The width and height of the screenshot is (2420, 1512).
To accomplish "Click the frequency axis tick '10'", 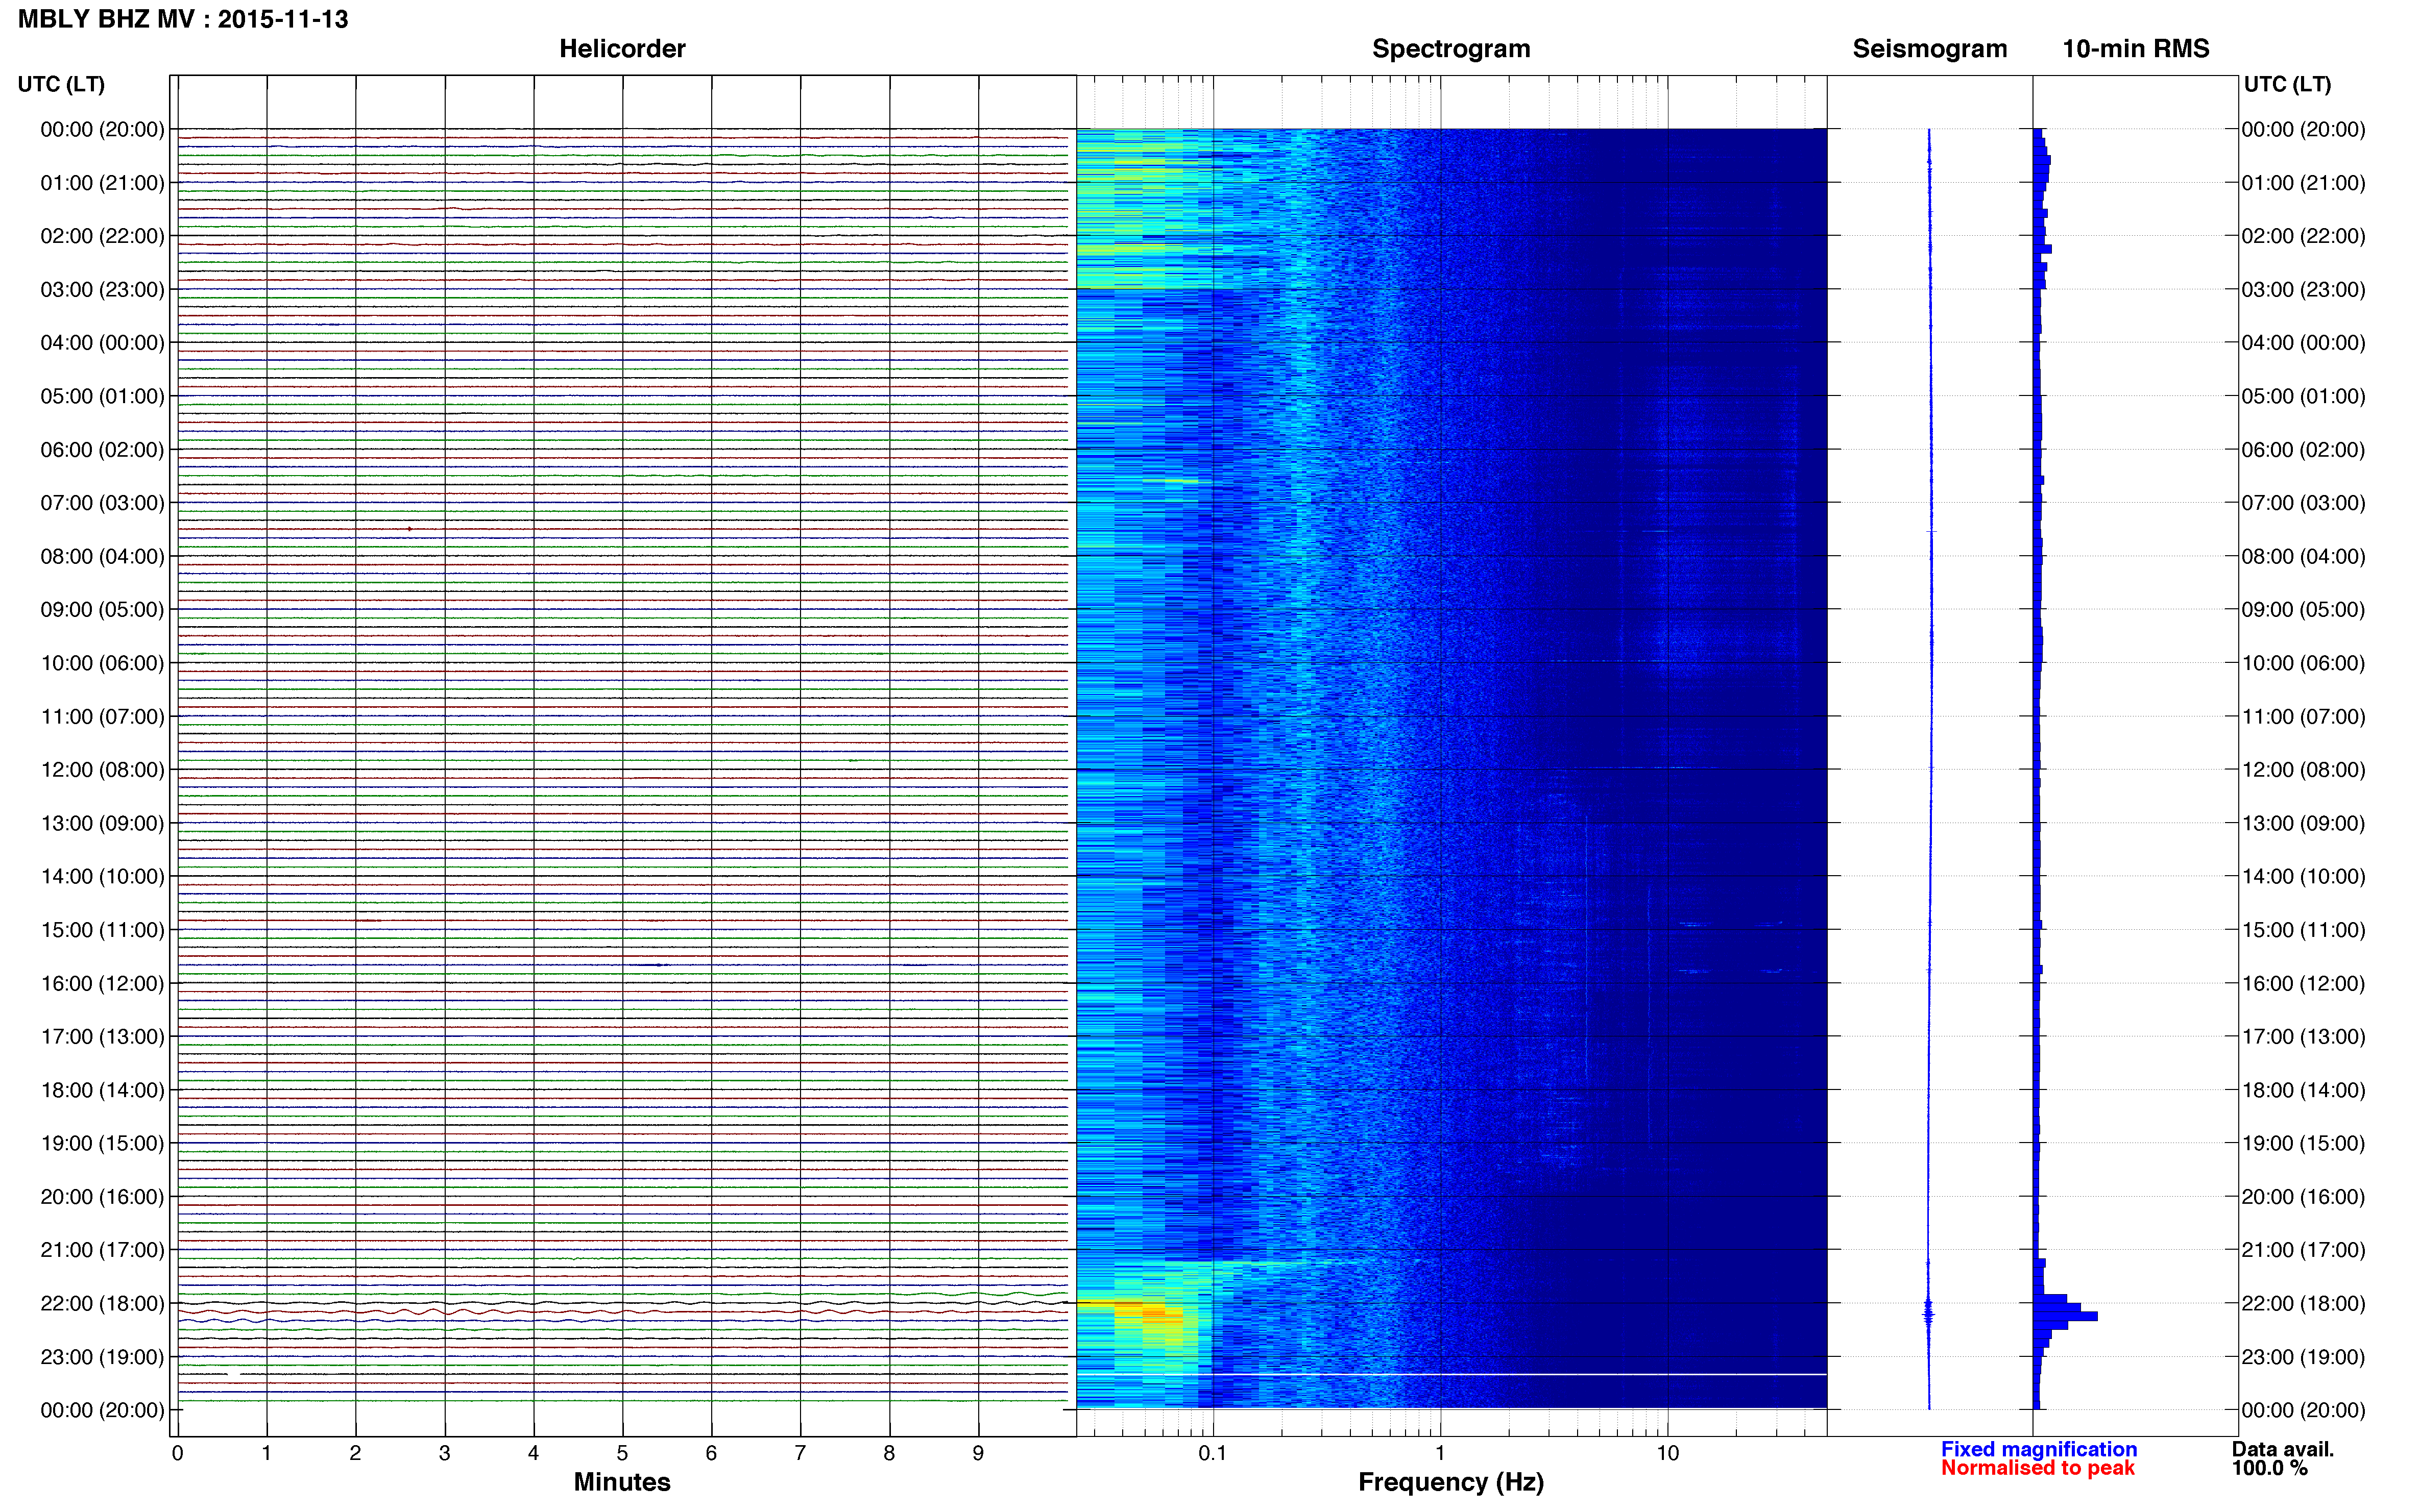I will coord(1667,1453).
